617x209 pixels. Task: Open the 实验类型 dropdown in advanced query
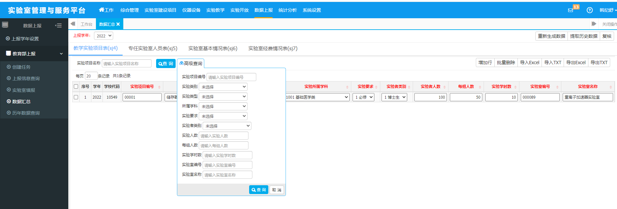(x=223, y=97)
